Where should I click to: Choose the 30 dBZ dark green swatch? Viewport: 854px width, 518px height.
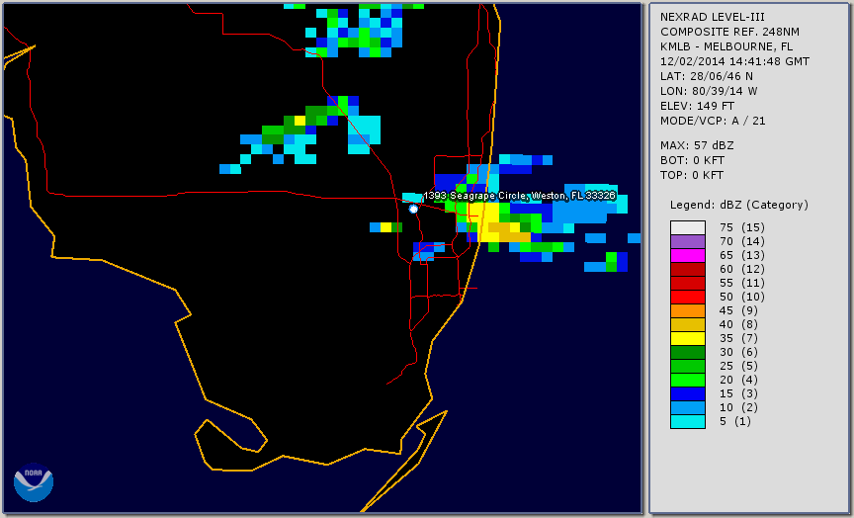click(x=688, y=352)
